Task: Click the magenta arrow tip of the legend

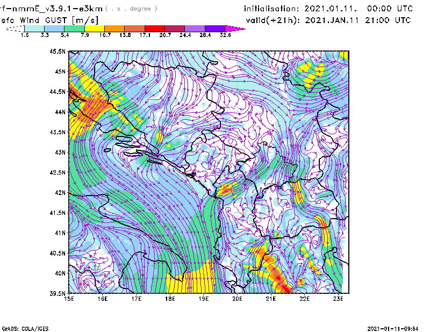Action: (235, 28)
